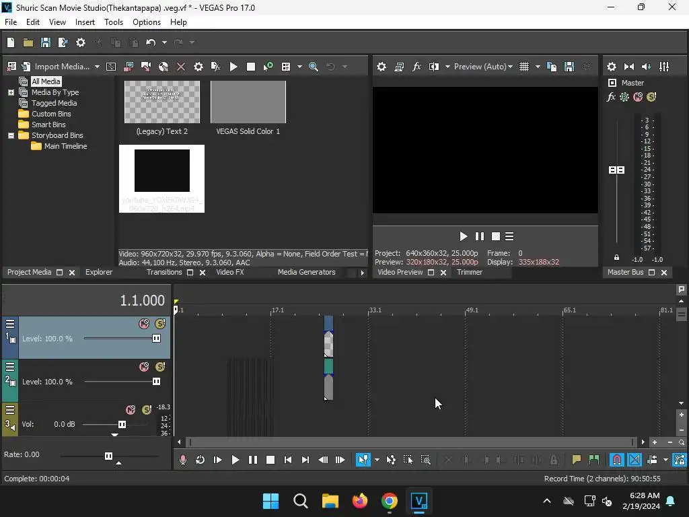The width and height of the screenshot is (689, 517).
Task: Open edit tool dropdown arrow in transport bar
Action: pyautogui.click(x=377, y=460)
